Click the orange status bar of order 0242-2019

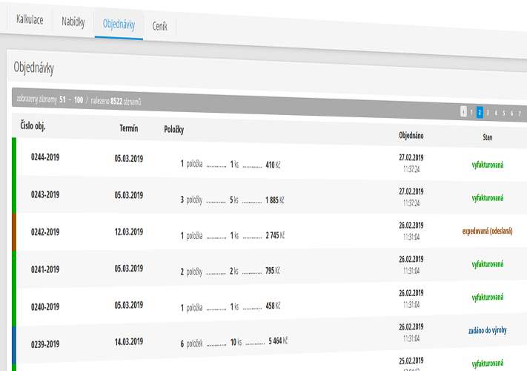(13, 232)
